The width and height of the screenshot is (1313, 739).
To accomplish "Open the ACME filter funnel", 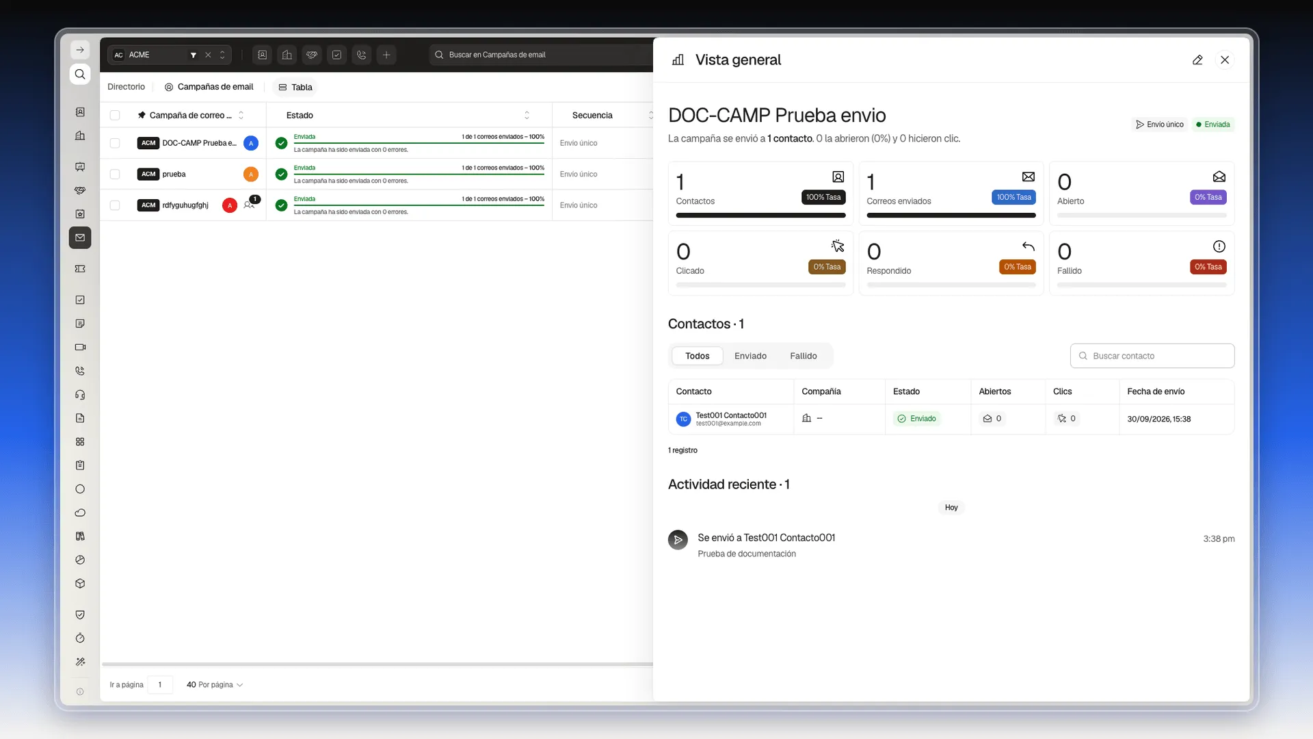I will point(194,55).
